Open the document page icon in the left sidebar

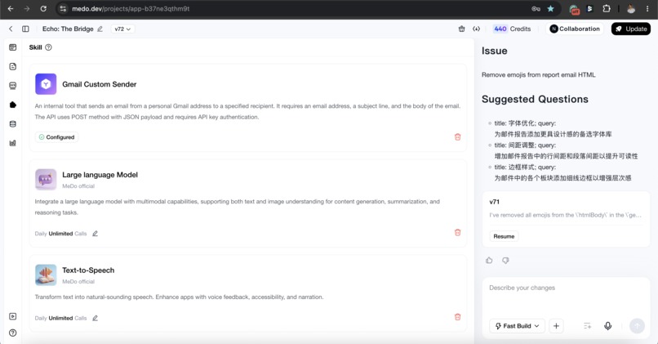[12, 66]
